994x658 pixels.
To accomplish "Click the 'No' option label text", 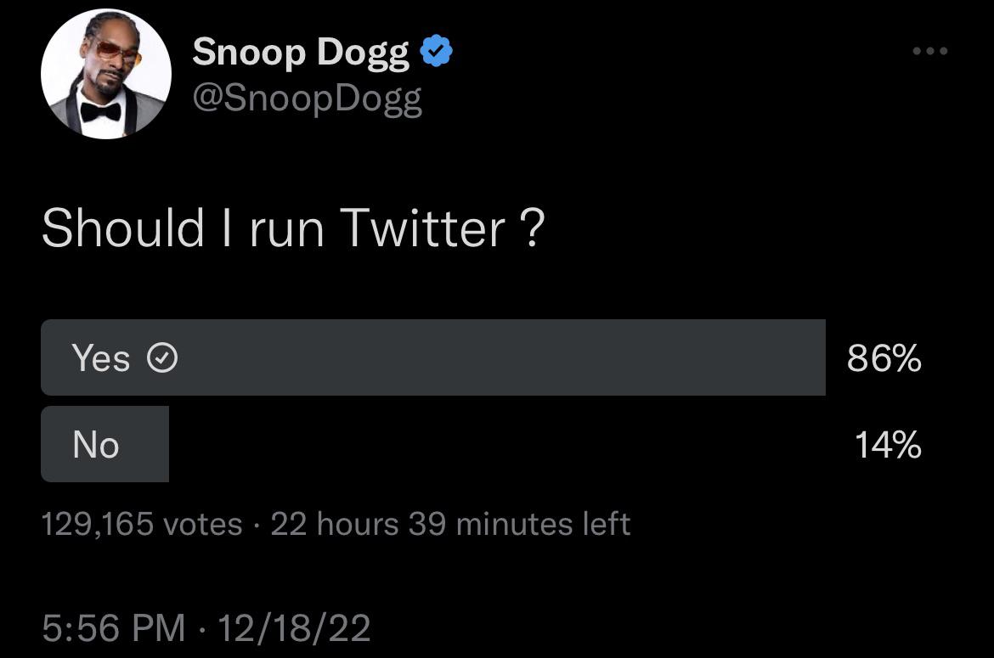I will tap(96, 445).
